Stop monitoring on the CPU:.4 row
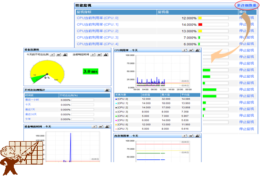Screen dimensions: 260x176 click(x=246, y=44)
